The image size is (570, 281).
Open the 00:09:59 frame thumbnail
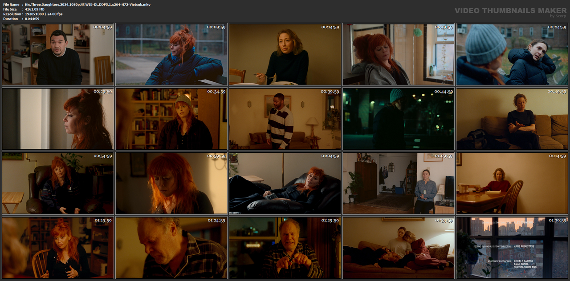171,54
